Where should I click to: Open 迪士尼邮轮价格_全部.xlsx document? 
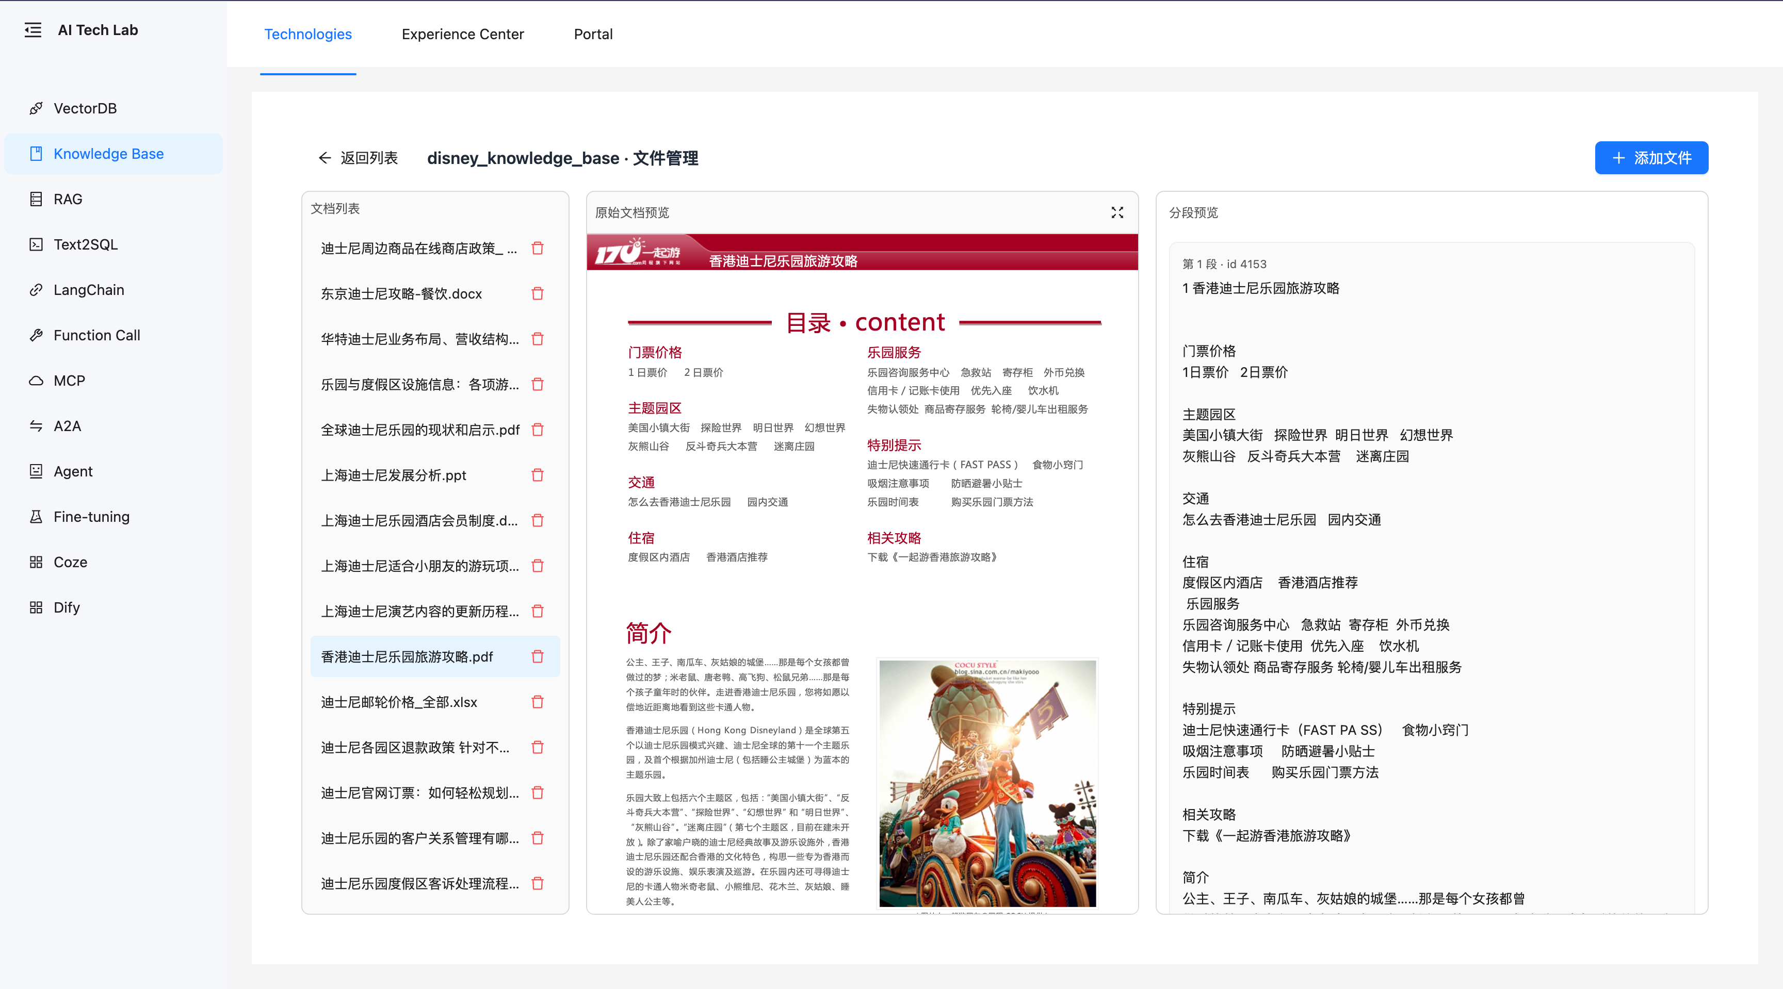(399, 702)
